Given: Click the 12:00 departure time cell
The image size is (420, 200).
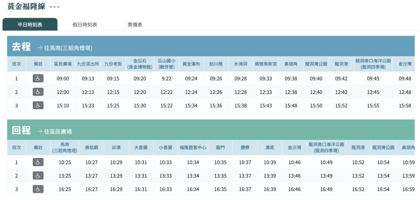Looking at the screenshot, I should (63, 92).
